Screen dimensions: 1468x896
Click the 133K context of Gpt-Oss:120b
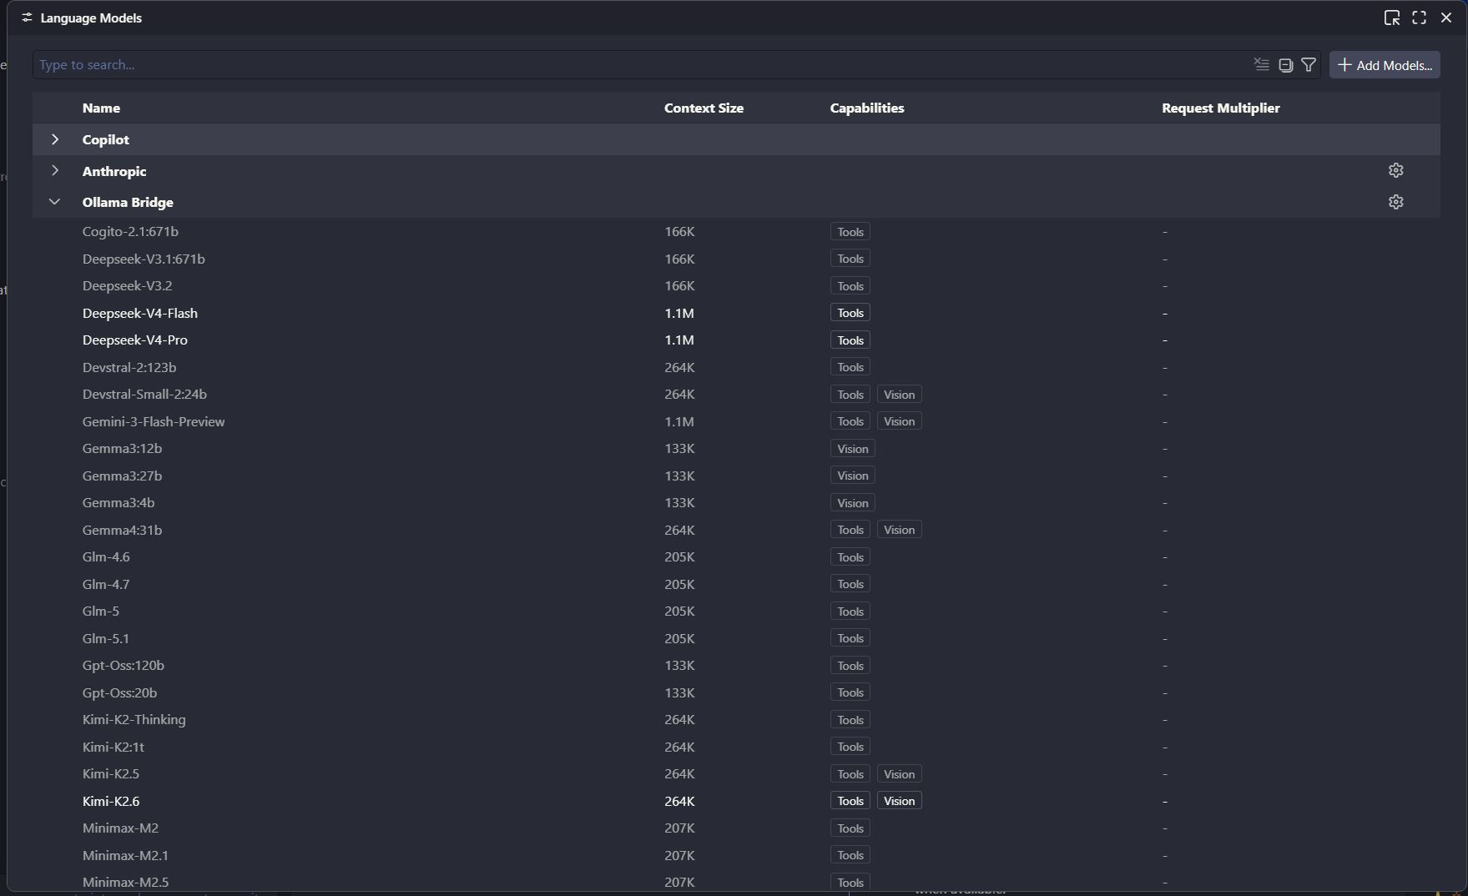[x=679, y=665]
